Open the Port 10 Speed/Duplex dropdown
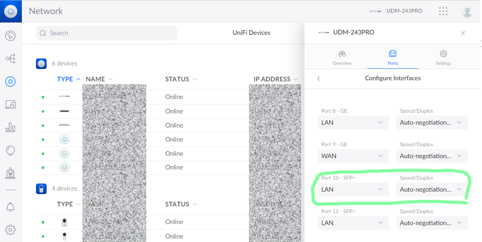The image size is (482, 242). tap(431, 190)
